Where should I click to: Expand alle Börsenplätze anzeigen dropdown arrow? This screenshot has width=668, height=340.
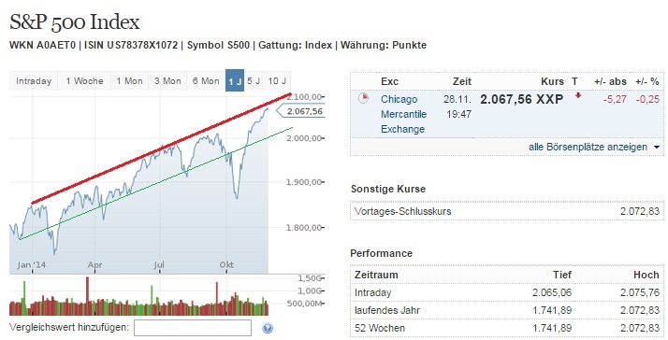click(657, 148)
